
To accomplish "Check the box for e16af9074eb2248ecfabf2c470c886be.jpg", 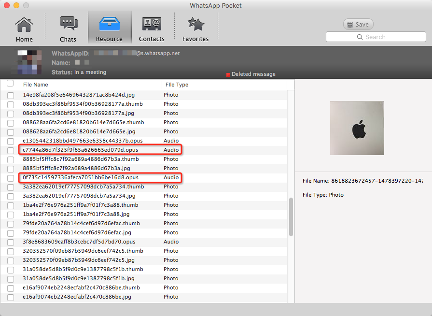I will click(11, 297).
